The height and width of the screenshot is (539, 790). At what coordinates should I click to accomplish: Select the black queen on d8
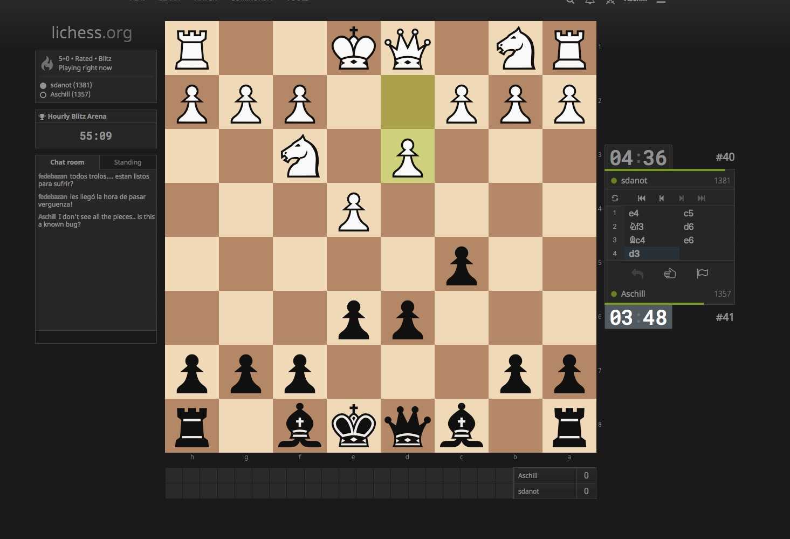(x=408, y=426)
